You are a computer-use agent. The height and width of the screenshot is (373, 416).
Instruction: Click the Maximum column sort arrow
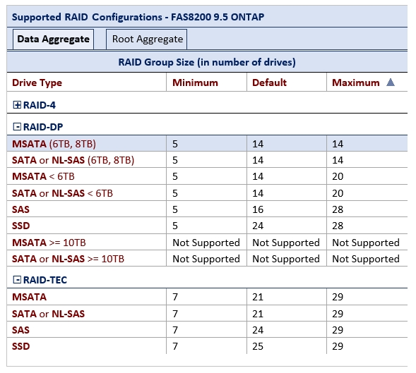click(x=391, y=82)
